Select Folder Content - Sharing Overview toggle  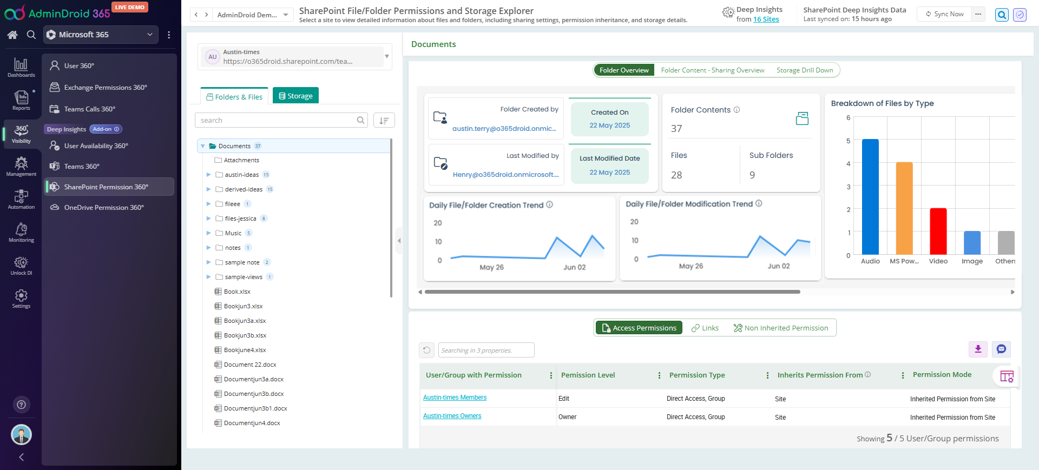[712, 70]
